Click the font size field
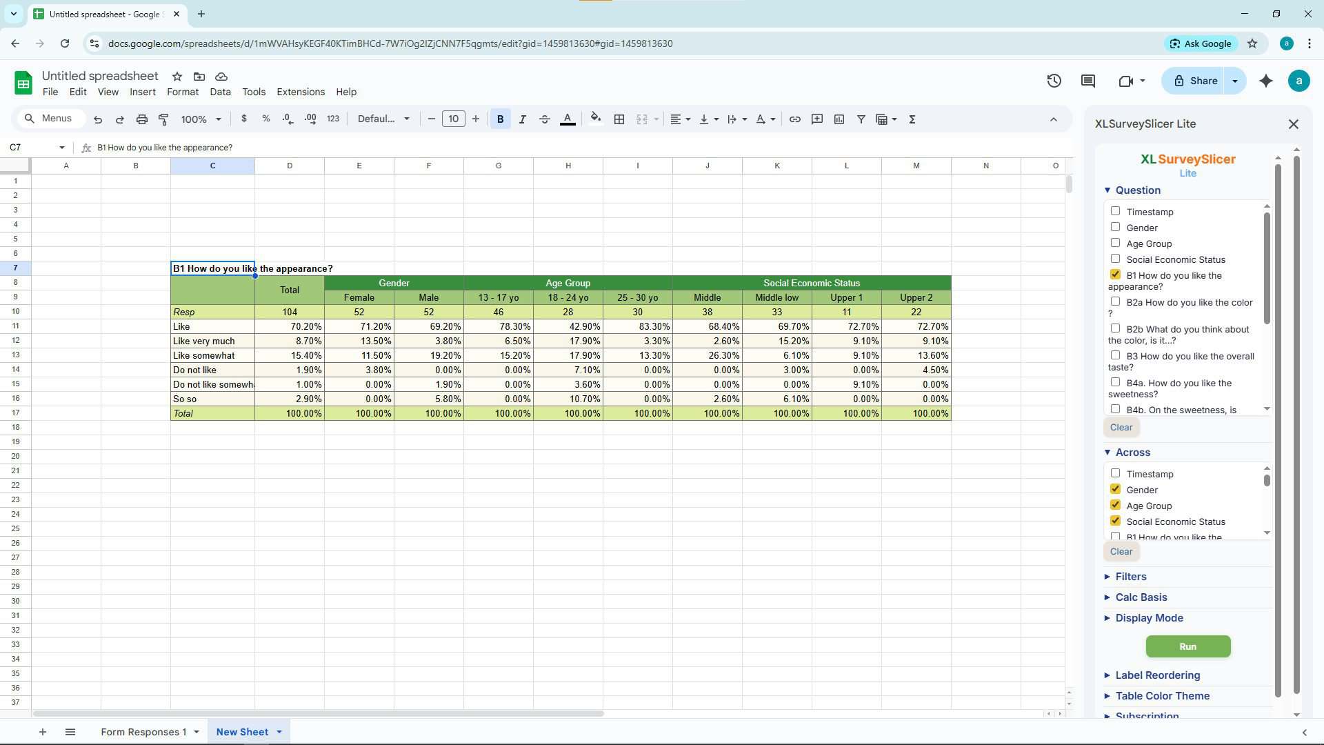The width and height of the screenshot is (1324, 745). pyautogui.click(x=453, y=119)
